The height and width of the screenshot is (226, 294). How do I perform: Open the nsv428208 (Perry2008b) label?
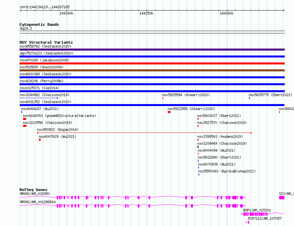pyautogui.click(x=42, y=81)
